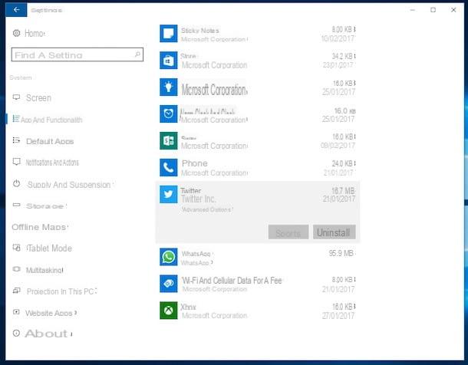Go to Home in Settings
Viewport: 468px width, 365px height.
click(x=35, y=33)
